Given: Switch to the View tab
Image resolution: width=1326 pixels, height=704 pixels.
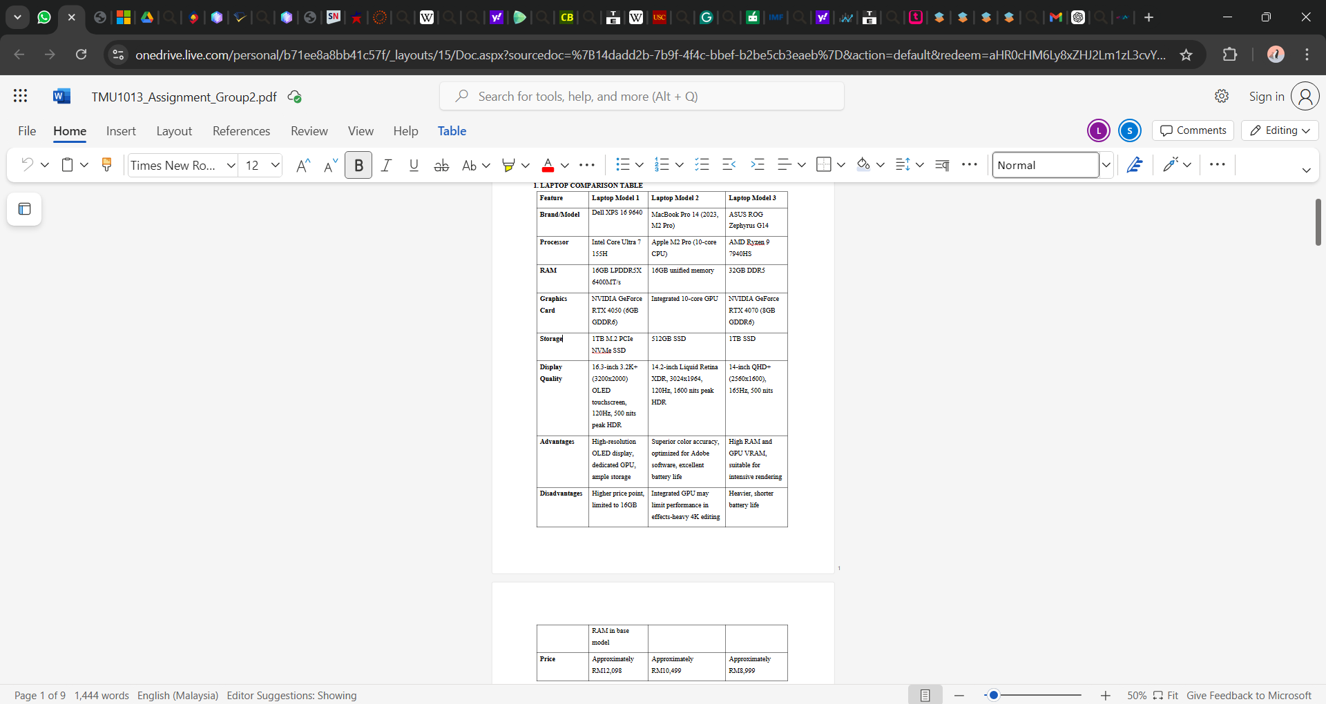Looking at the screenshot, I should [361, 131].
